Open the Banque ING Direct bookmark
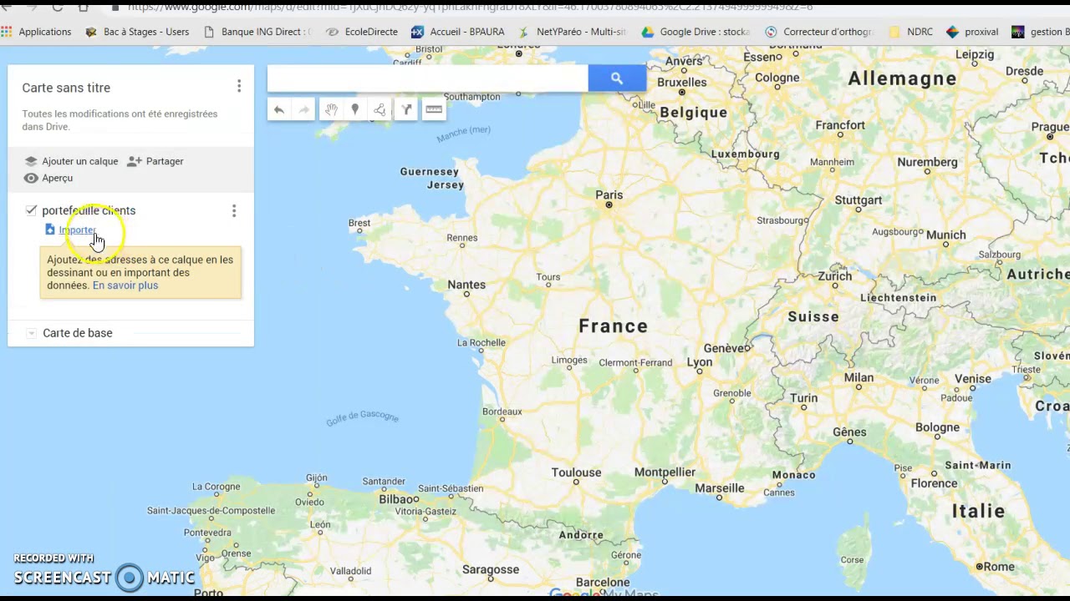The image size is (1070, 601). 257,32
